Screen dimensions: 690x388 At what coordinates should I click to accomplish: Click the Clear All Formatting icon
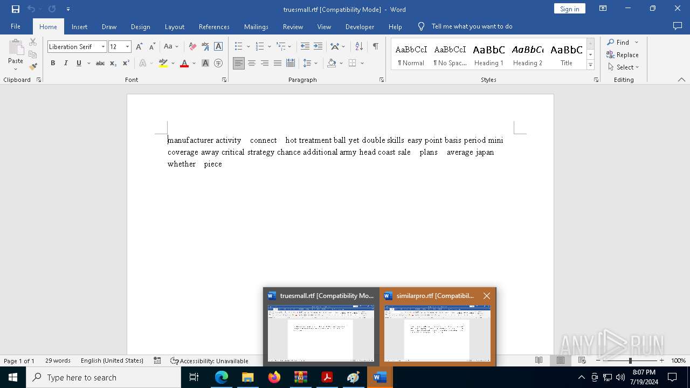tap(192, 46)
